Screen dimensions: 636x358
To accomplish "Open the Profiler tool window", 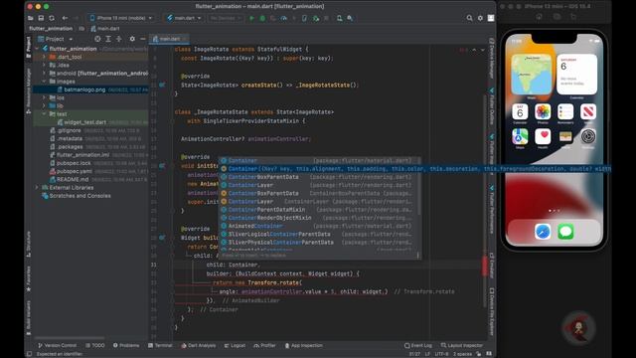I will pyautogui.click(x=264, y=345).
